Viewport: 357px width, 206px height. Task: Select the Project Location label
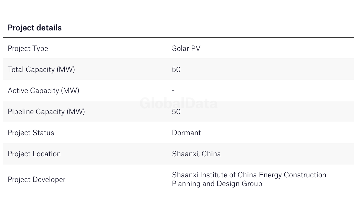coord(34,154)
